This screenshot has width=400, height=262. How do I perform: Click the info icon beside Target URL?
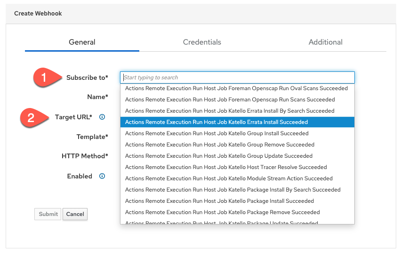coord(102,117)
